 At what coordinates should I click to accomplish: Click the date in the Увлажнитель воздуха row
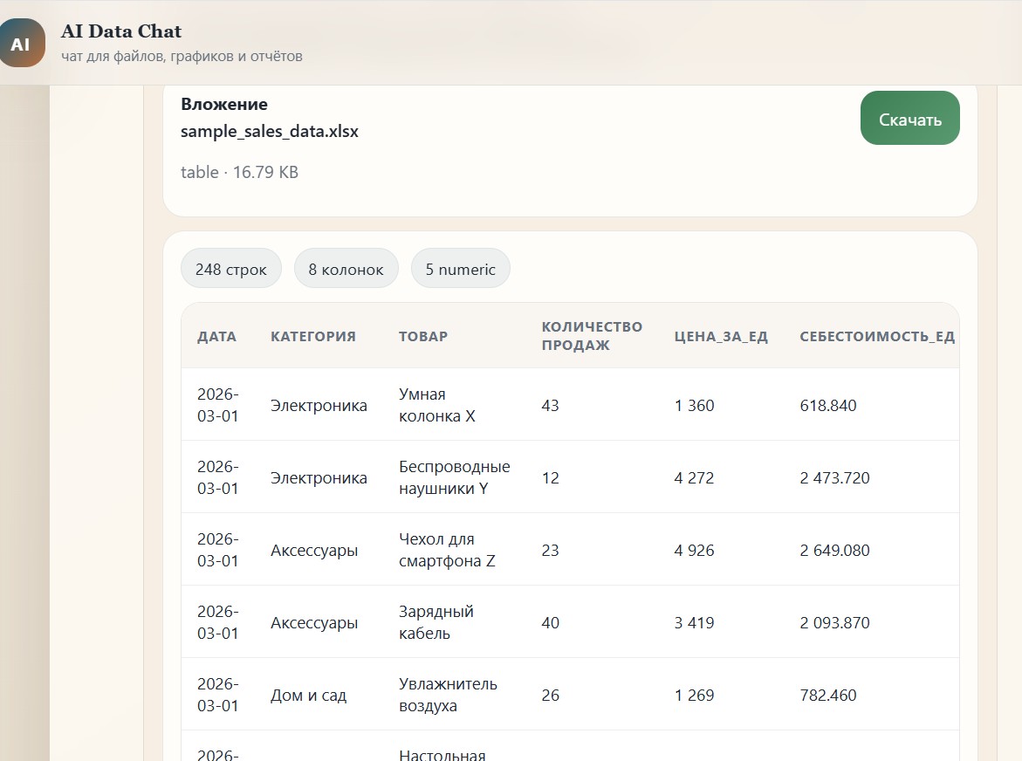click(x=217, y=694)
